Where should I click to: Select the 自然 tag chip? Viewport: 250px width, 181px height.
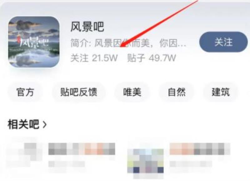coord(177,92)
